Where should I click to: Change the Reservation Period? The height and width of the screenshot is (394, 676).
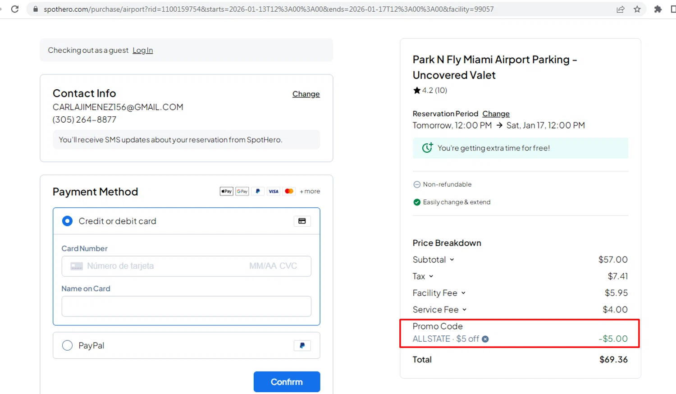tap(496, 114)
